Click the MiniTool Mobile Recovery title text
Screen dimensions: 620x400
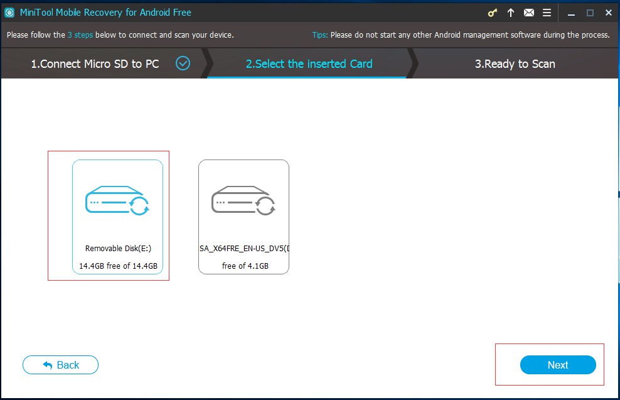pos(105,13)
